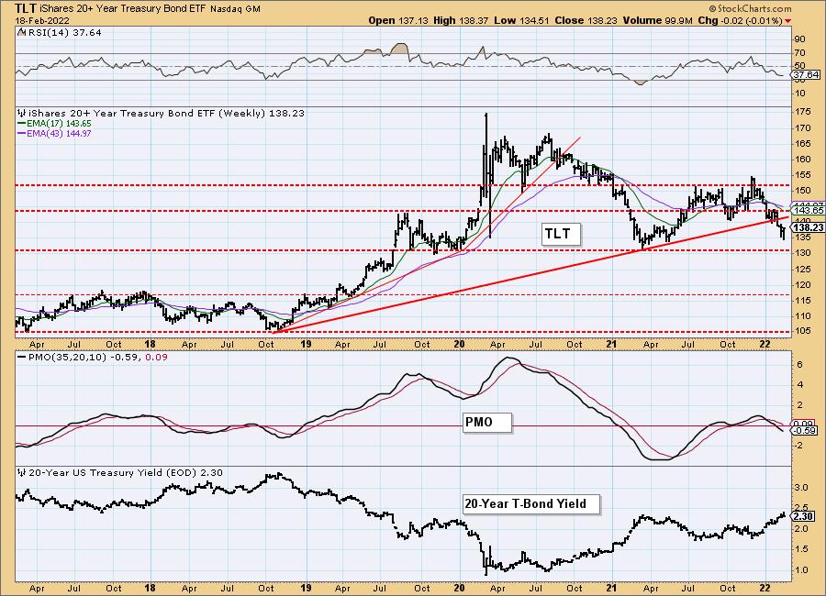The image size is (826, 596).
Task: Click the 20-Year US Treasury Yield (EOD) 2.30 label
Action: [x=126, y=473]
